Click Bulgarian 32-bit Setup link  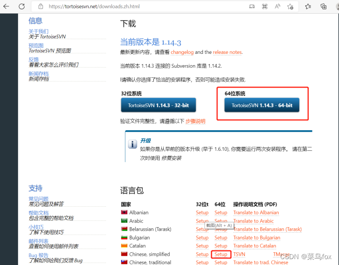pyautogui.click(x=202, y=238)
